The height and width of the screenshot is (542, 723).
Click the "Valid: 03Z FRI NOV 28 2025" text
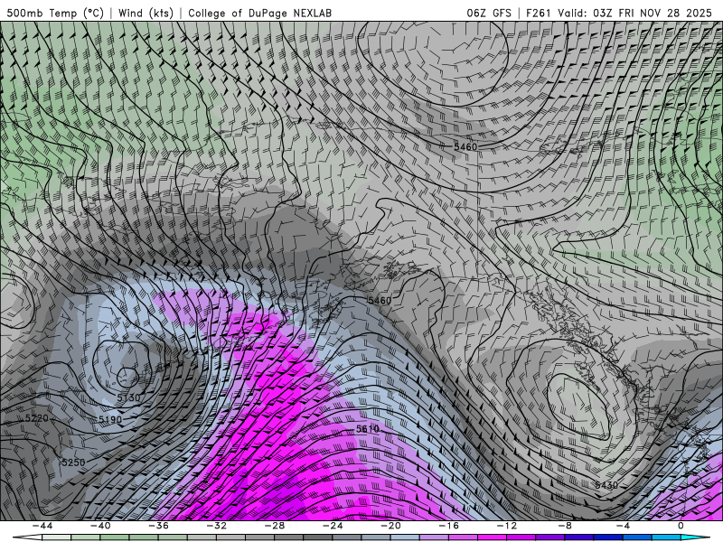pyautogui.click(x=634, y=13)
